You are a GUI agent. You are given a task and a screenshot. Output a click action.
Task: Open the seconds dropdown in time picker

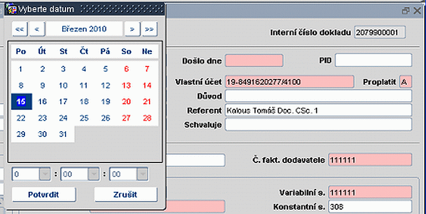(142, 174)
